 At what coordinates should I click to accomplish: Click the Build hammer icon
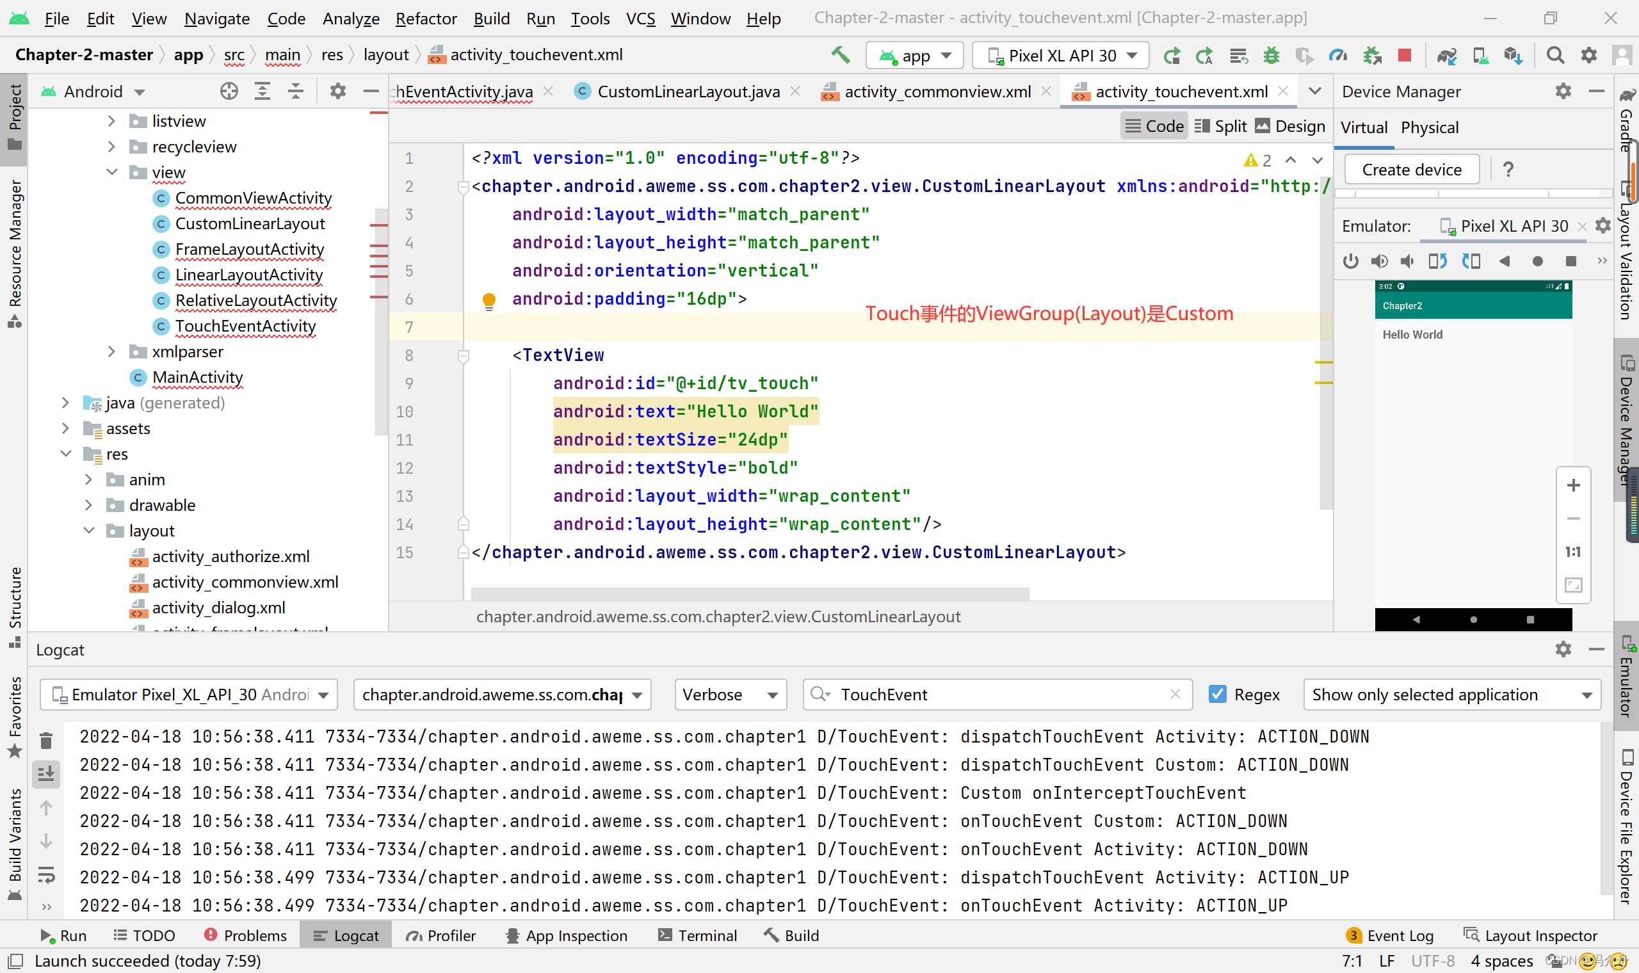coord(840,56)
